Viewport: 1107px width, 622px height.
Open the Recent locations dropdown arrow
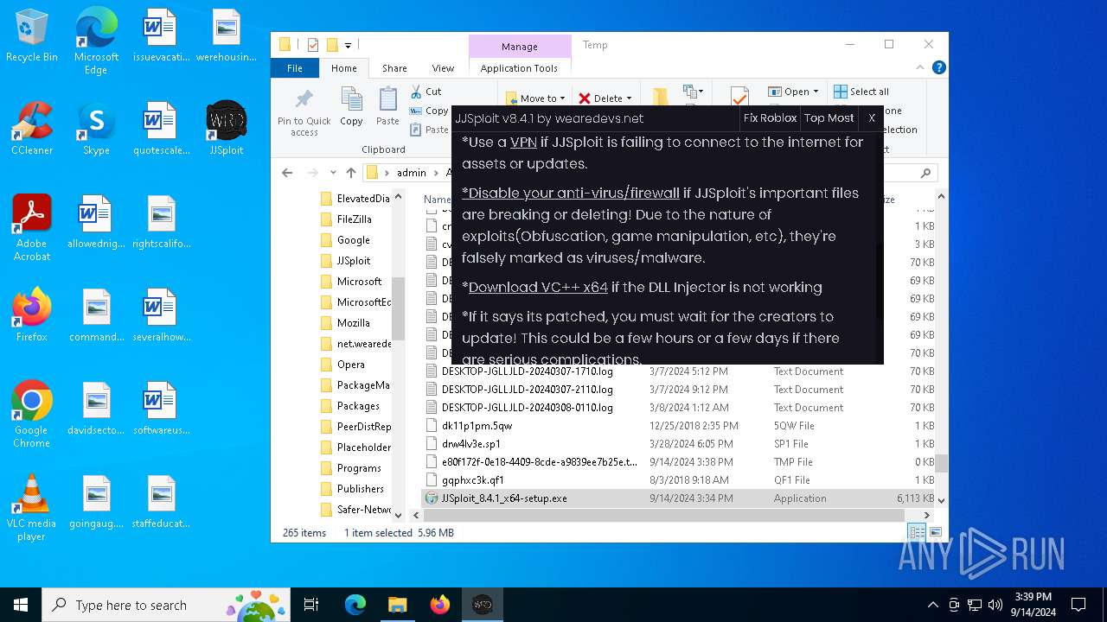333,173
